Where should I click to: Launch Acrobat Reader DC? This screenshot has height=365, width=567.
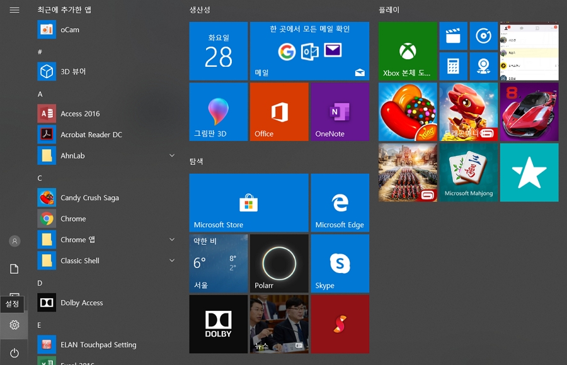[106, 135]
